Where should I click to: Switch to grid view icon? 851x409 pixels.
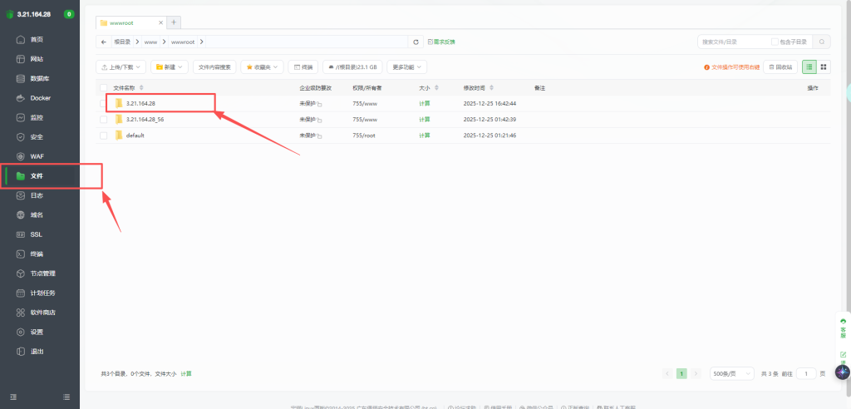824,67
